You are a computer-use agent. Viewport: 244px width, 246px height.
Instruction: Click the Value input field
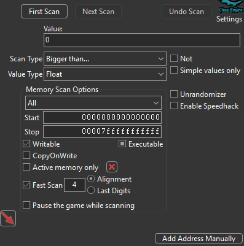point(142,40)
